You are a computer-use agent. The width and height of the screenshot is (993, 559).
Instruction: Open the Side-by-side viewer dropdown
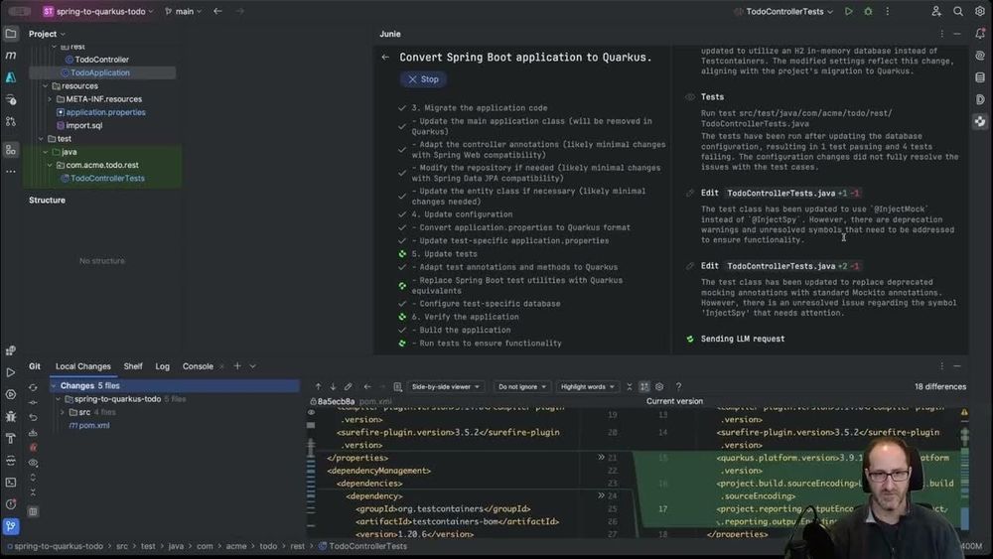445,386
